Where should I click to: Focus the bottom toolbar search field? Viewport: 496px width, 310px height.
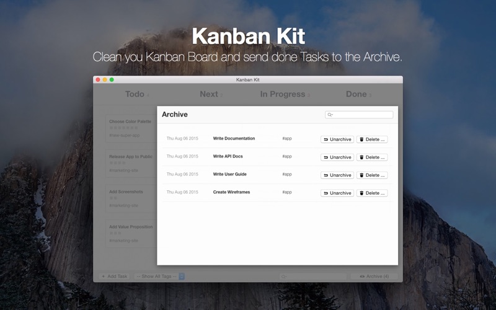click(x=313, y=276)
